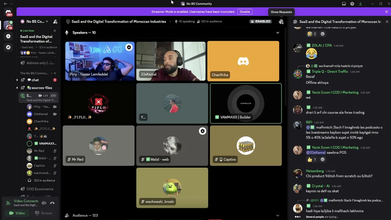This screenshot has width=391, height=220.
Task: Add reaction beside the laughing emoji reaction
Action: click(323, 34)
